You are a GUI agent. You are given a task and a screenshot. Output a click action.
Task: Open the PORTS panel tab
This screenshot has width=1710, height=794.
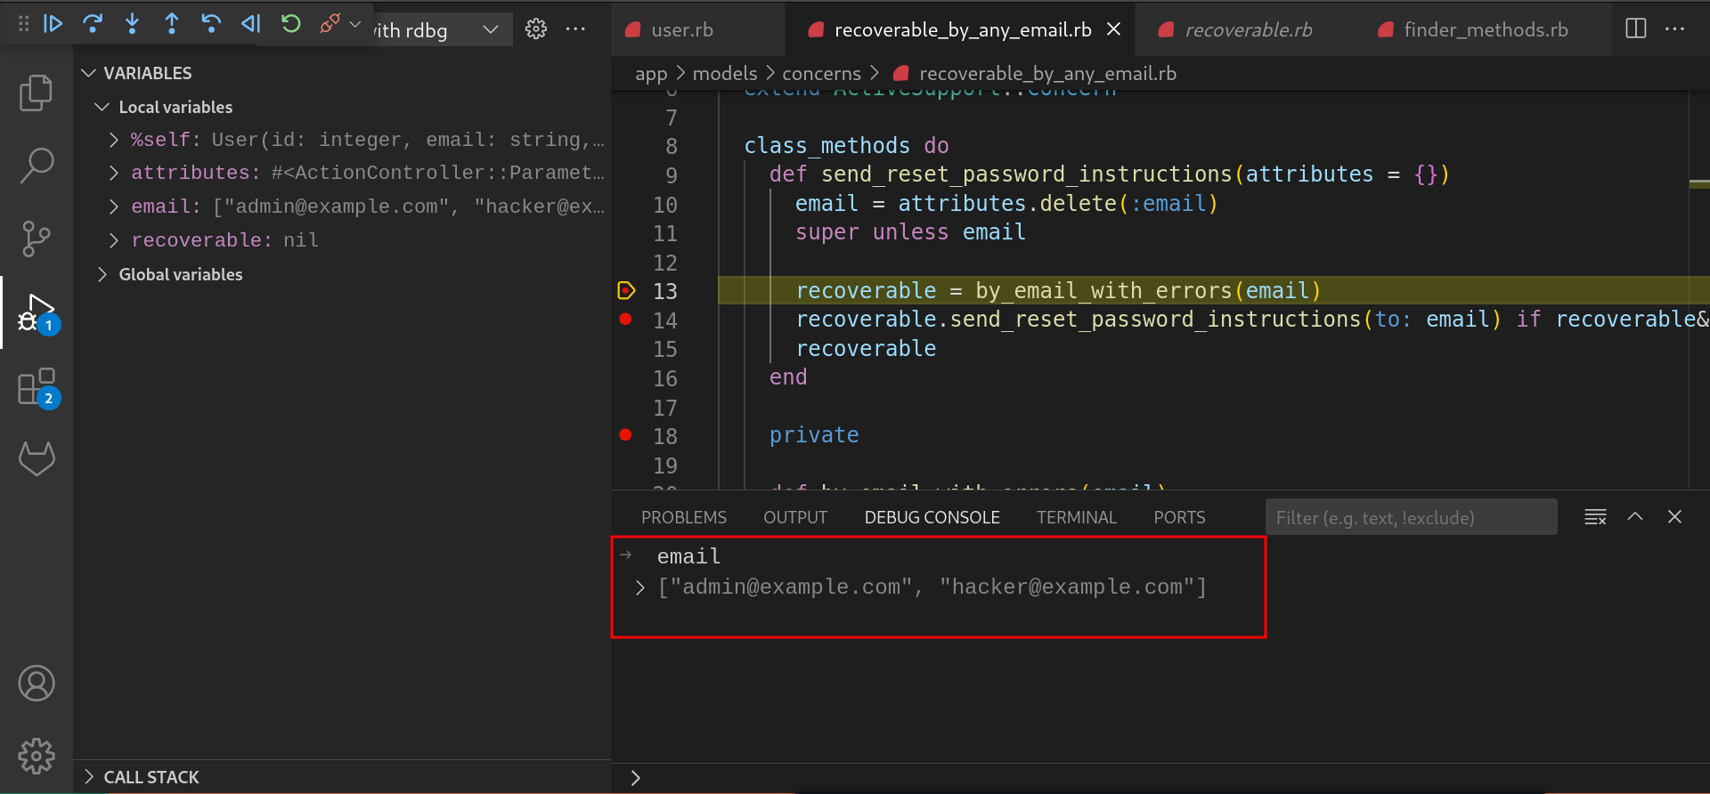(1179, 517)
